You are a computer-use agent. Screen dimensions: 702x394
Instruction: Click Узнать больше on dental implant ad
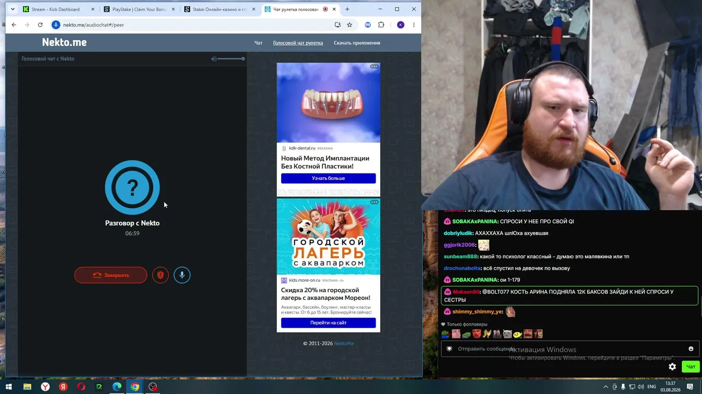[329, 178]
